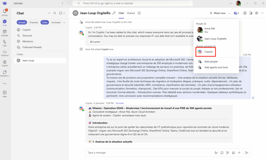Expand the Meet now dropdown arrow
The image size is (266, 160).
(x=229, y=13)
